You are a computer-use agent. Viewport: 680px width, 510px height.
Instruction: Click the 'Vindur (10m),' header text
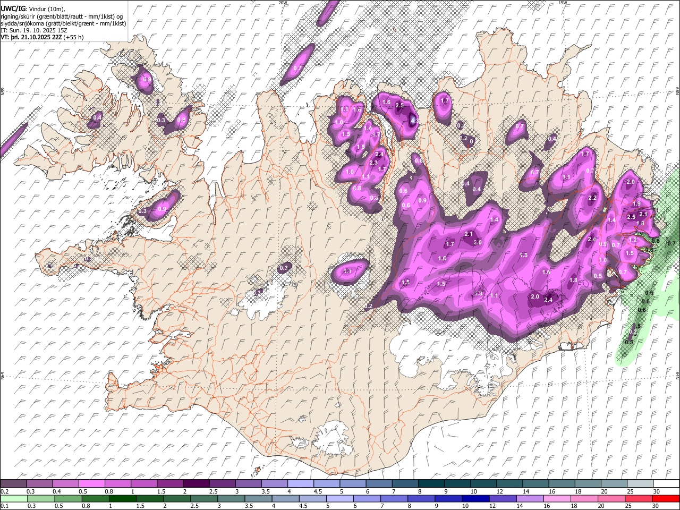click(x=46, y=9)
